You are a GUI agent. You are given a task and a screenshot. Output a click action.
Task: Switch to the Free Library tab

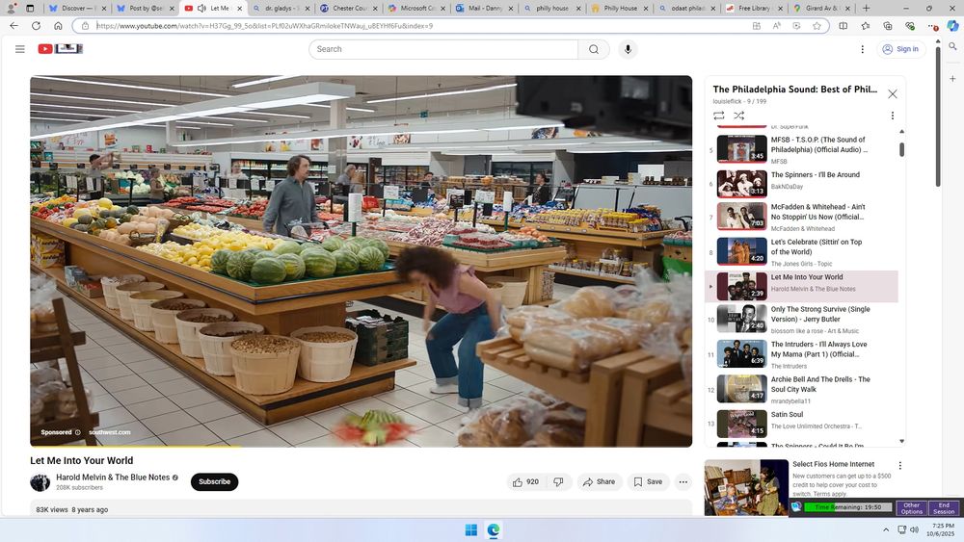coord(755,8)
